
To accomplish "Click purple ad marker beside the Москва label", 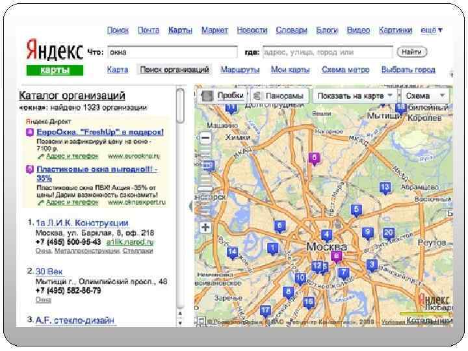I will [x=337, y=256].
